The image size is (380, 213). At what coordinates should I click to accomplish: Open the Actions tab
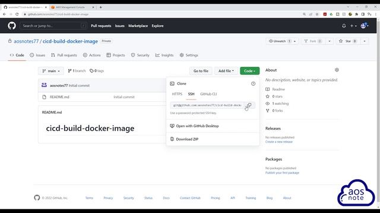(x=92, y=55)
